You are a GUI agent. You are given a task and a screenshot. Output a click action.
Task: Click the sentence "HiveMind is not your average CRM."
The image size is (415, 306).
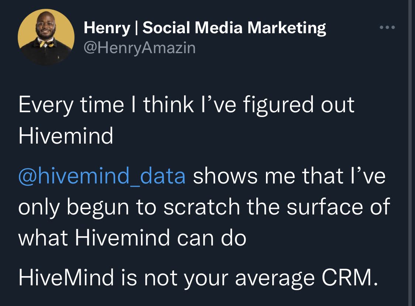click(198, 278)
